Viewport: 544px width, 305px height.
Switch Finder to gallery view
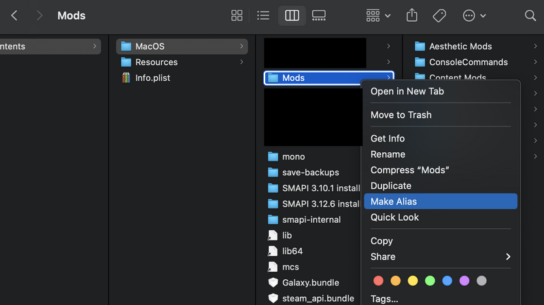click(x=318, y=16)
